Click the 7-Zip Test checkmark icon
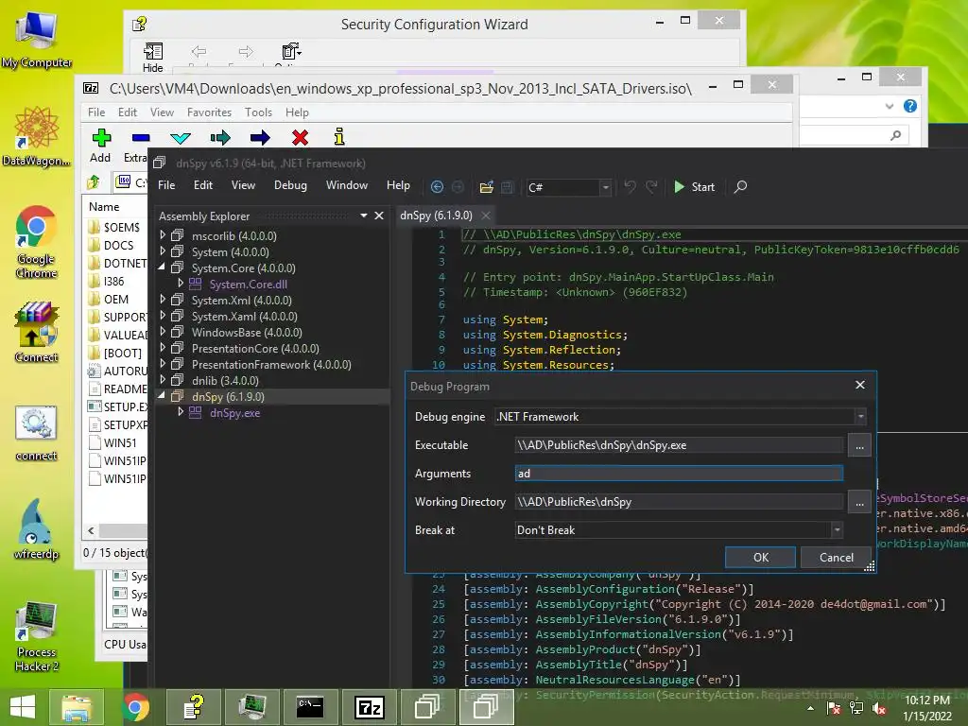The height and width of the screenshot is (726, 968). pyautogui.click(x=181, y=138)
